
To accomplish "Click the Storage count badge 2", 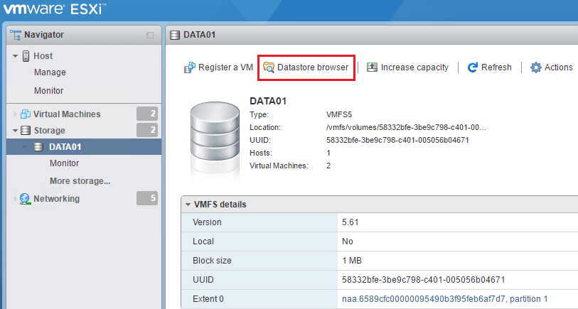I will tap(147, 130).
